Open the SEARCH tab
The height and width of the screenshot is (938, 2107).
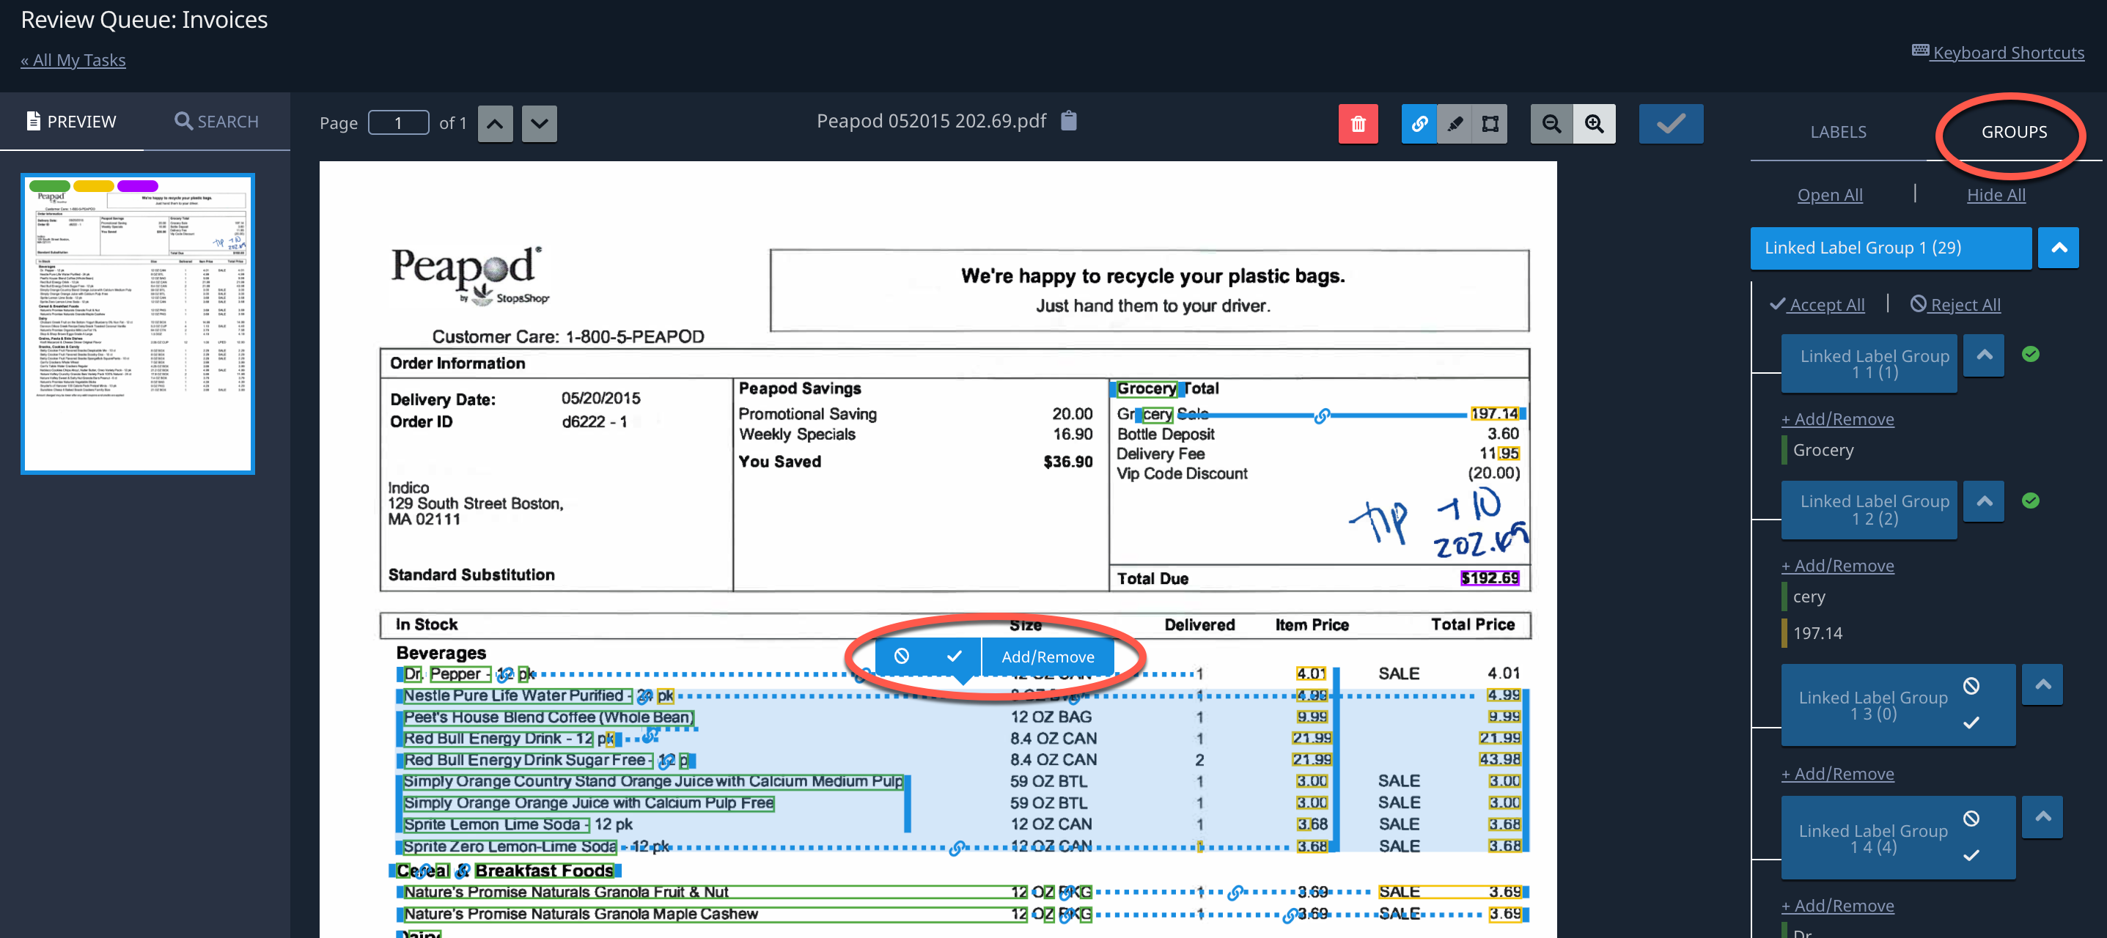click(217, 122)
